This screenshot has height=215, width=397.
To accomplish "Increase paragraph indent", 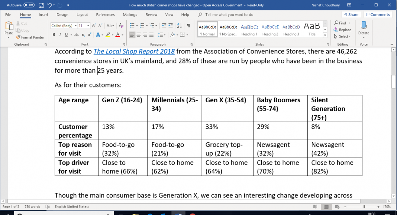I will (x=171, y=26).
